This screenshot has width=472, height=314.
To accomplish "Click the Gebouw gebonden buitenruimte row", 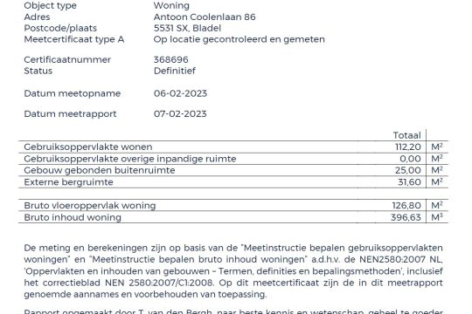I will [233, 170].
